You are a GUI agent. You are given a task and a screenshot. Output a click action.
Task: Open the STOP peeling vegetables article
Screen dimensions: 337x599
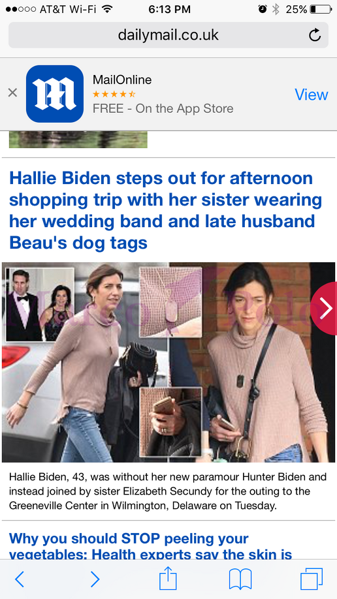click(150, 546)
